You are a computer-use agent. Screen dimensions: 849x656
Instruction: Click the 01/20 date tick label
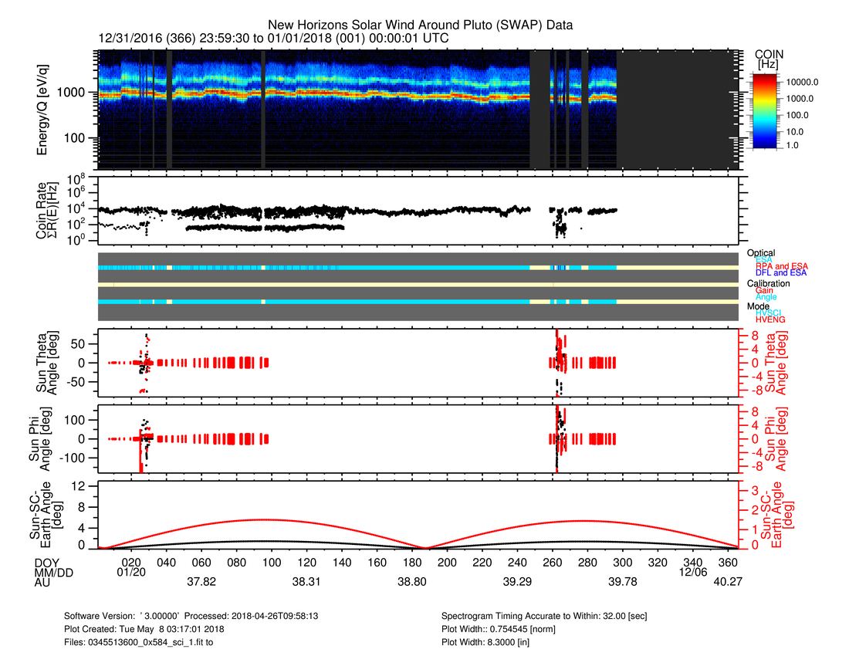tap(133, 573)
